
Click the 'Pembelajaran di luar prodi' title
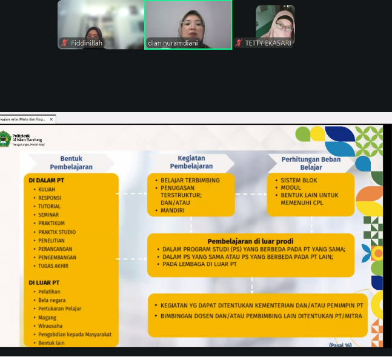[x=250, y=241]
